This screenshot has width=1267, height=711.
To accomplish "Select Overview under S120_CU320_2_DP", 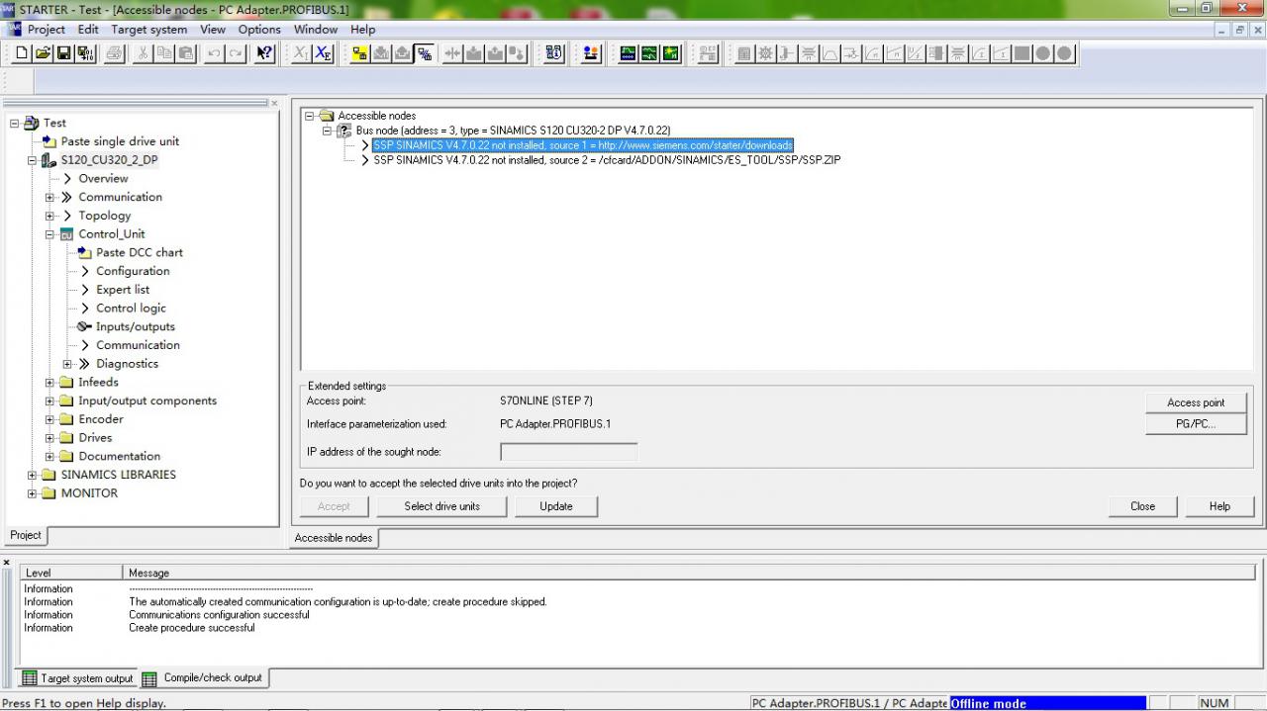I will coord(103,179).
